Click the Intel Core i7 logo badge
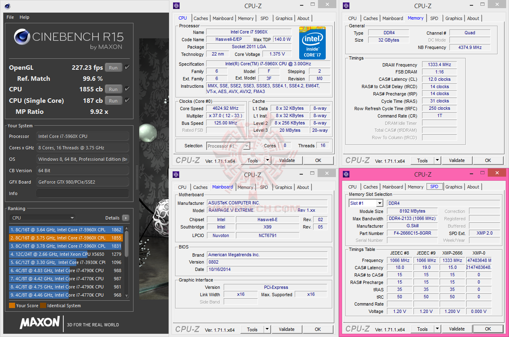 click(312, 43)
